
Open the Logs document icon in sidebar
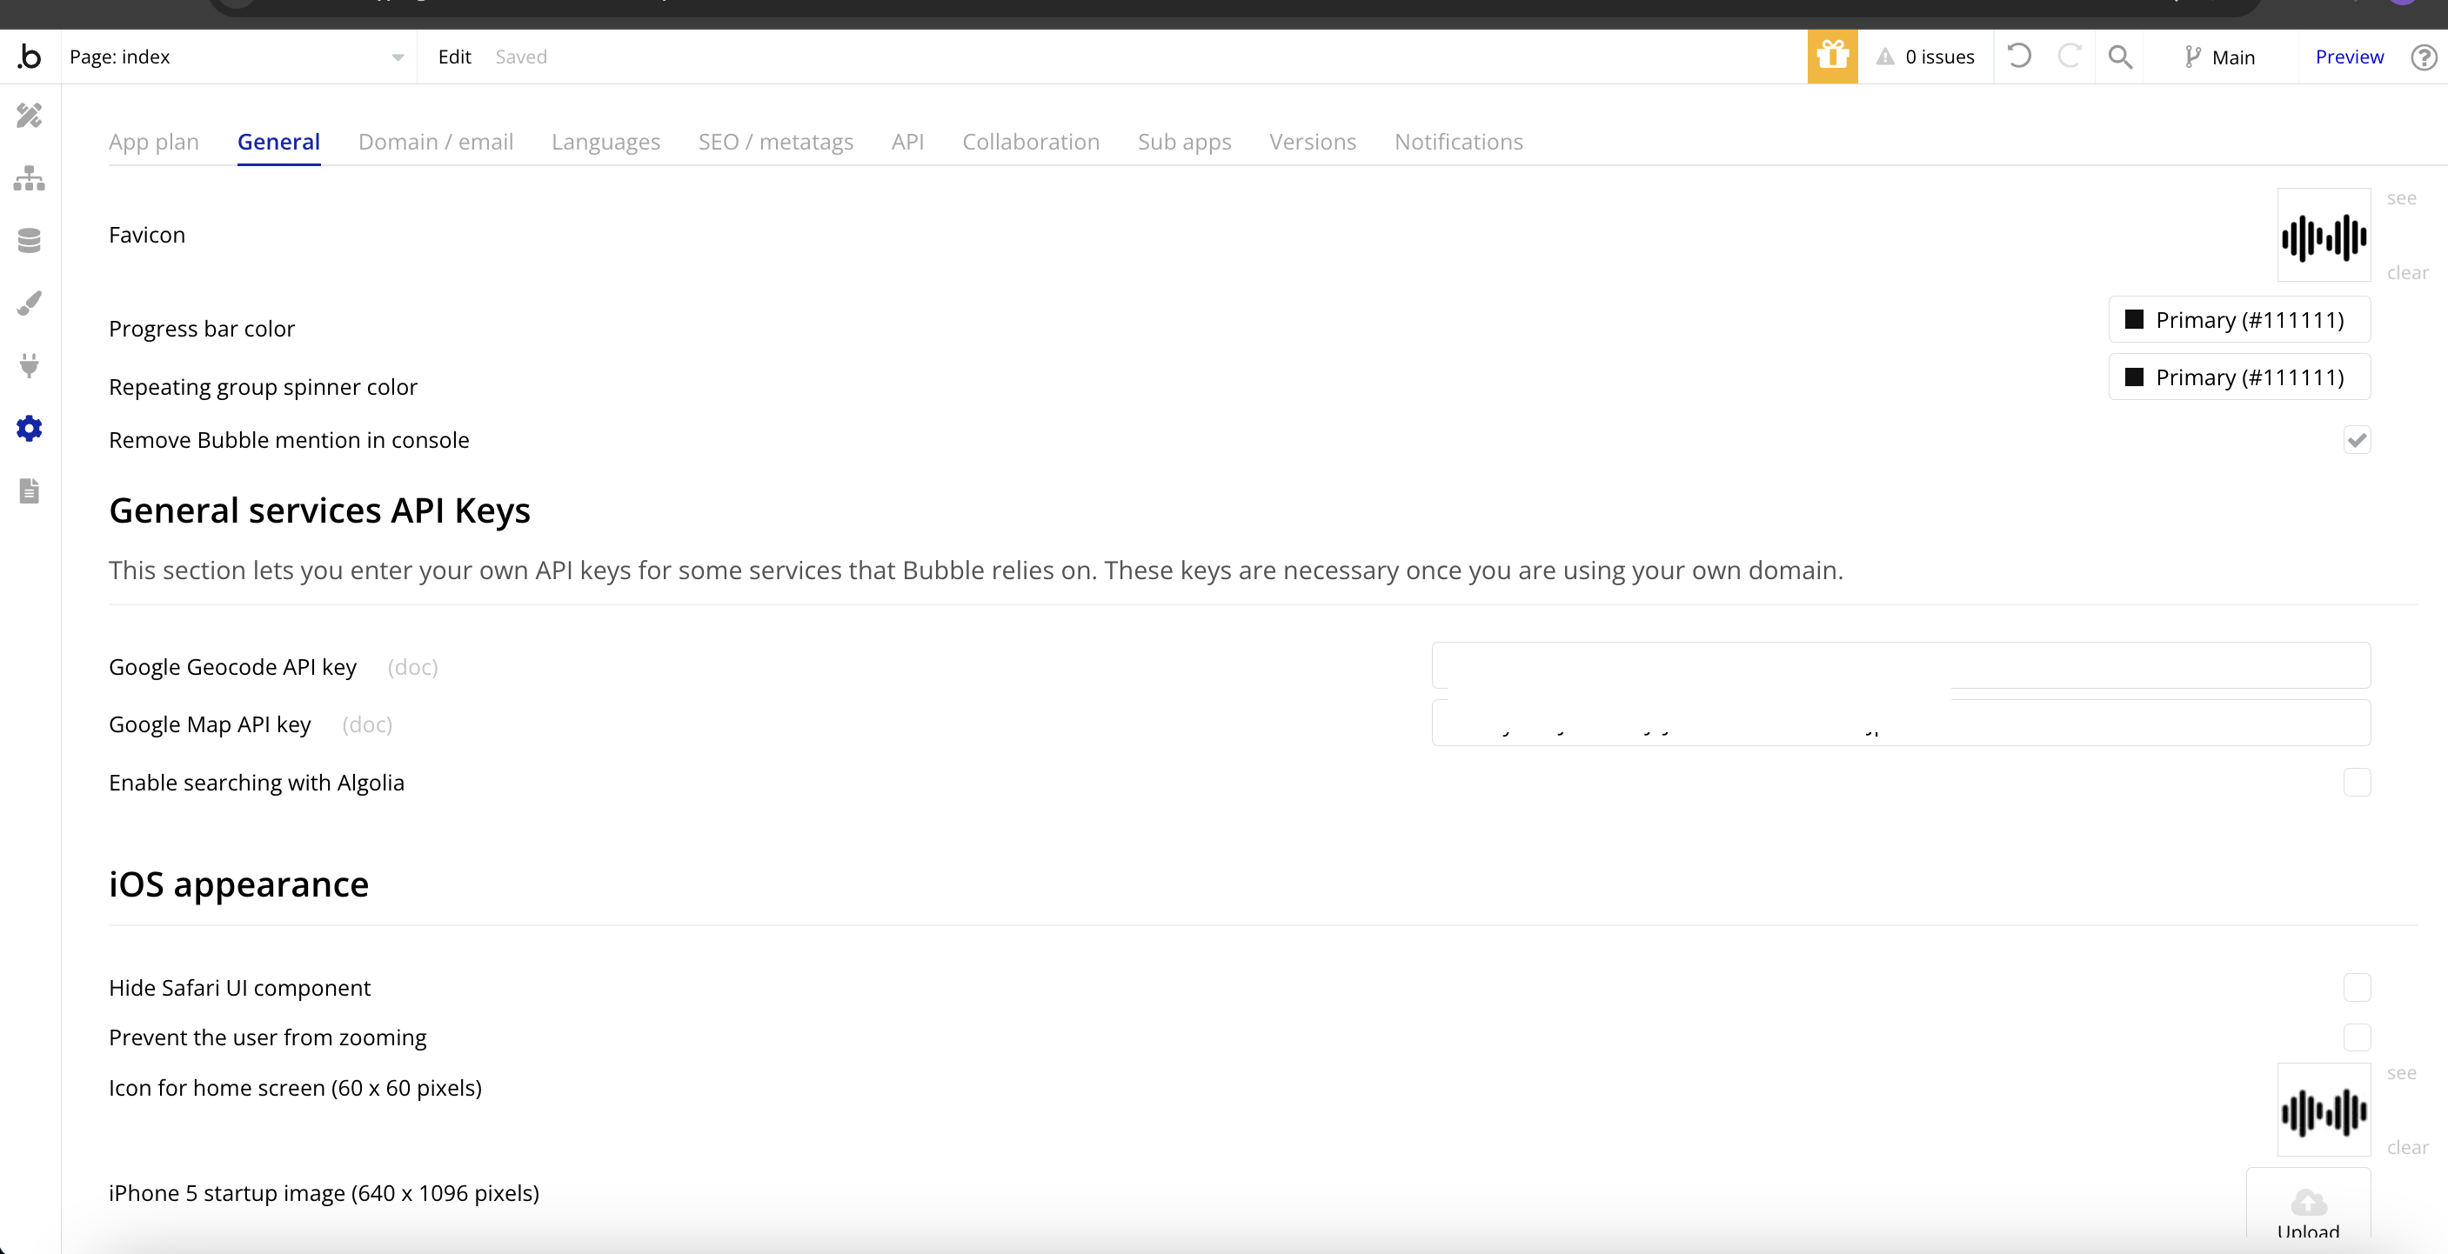pyautogui.click(x=30, y=491)
